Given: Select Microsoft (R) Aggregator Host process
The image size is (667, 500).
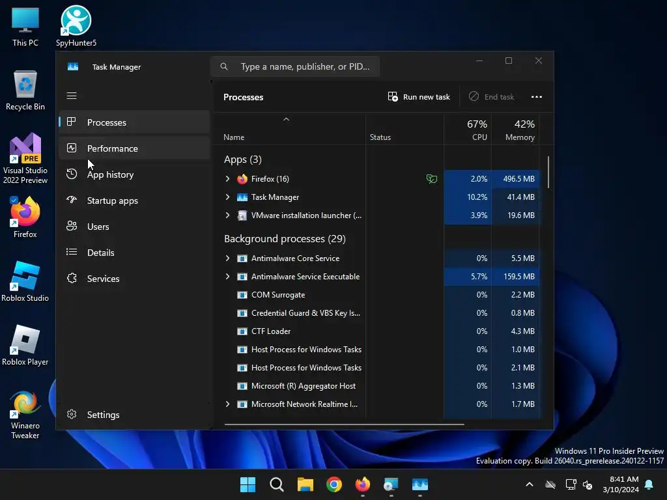Looking at the screenshot, I should pos(376,385).
